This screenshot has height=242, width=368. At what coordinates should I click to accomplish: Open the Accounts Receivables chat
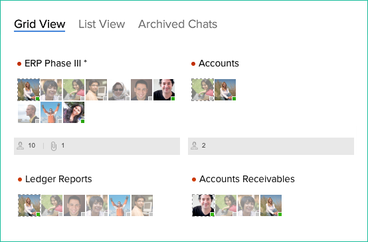click(247, 179)
